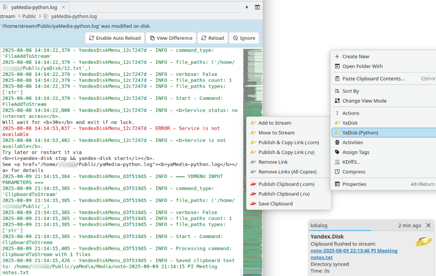Click the Sort By icon

point(337,91)
